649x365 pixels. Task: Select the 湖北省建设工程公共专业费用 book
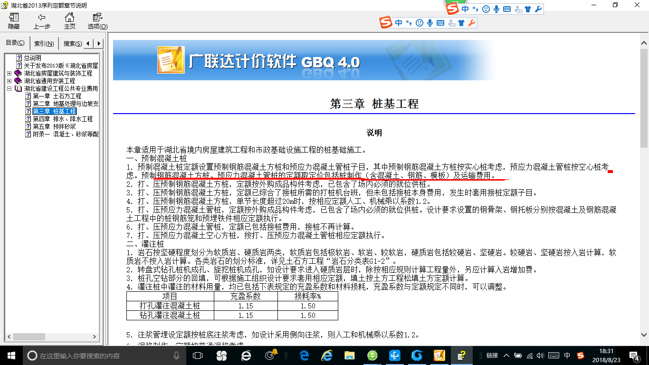coord(61,88)
